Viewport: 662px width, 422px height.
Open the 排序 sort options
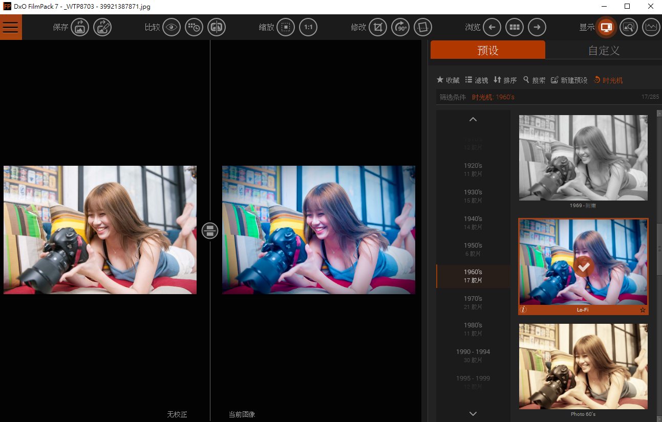pyautogui.click(x=505, y=80)
